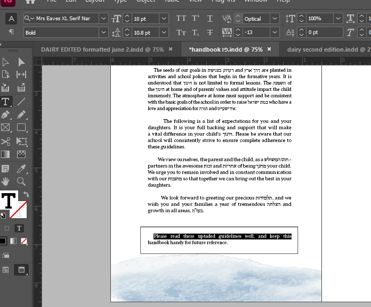The width and height of the screenshot is (371, 307).
Task: Reset to default fill and stroke
Action: pyautogui.click(x=3, y=215)
